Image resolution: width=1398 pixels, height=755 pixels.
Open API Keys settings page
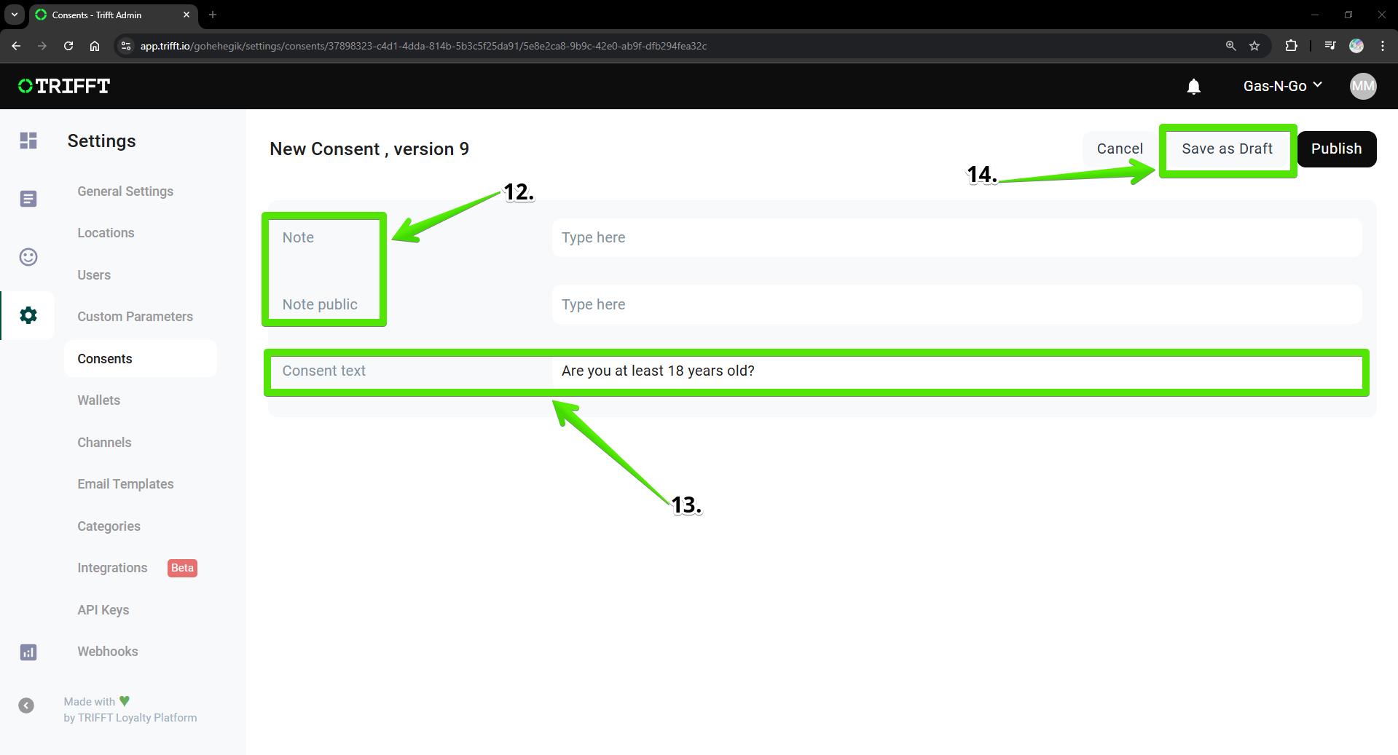point(103,610)
